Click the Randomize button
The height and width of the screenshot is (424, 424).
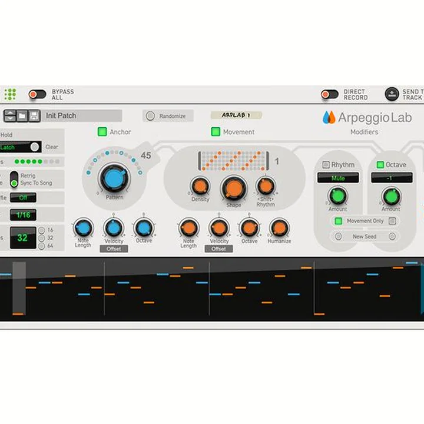[168, 116]
